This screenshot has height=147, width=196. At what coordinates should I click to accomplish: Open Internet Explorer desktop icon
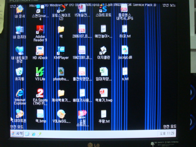tap(20, 93)
